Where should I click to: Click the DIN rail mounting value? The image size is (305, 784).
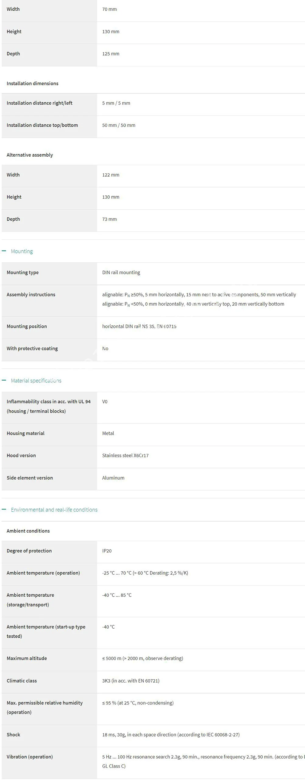(121, 272)
